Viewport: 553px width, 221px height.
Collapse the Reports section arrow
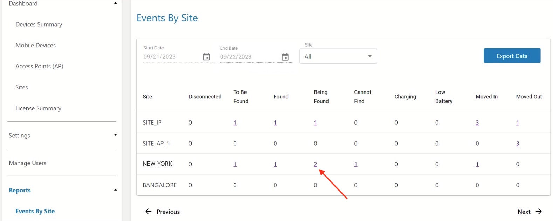coord(115,190)
